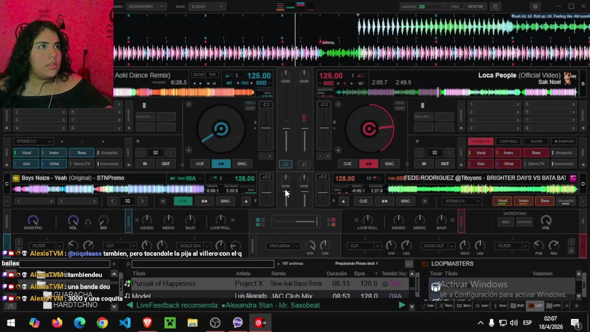Image resolution: width=590 pixels, height=332 pixels.
Task: Toggle Bass stem pad on deck B
Action: 536,153
